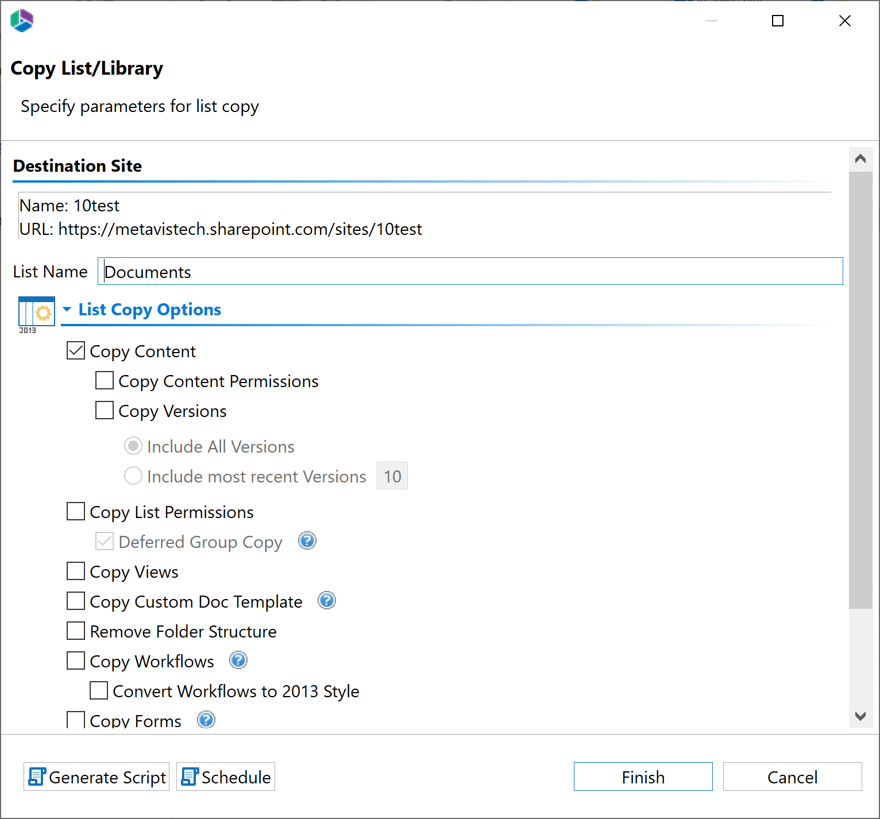This screenshot has height=819, width=880.
Task: Cancel the Copy List/Library dialog
Action: (792, 777)
